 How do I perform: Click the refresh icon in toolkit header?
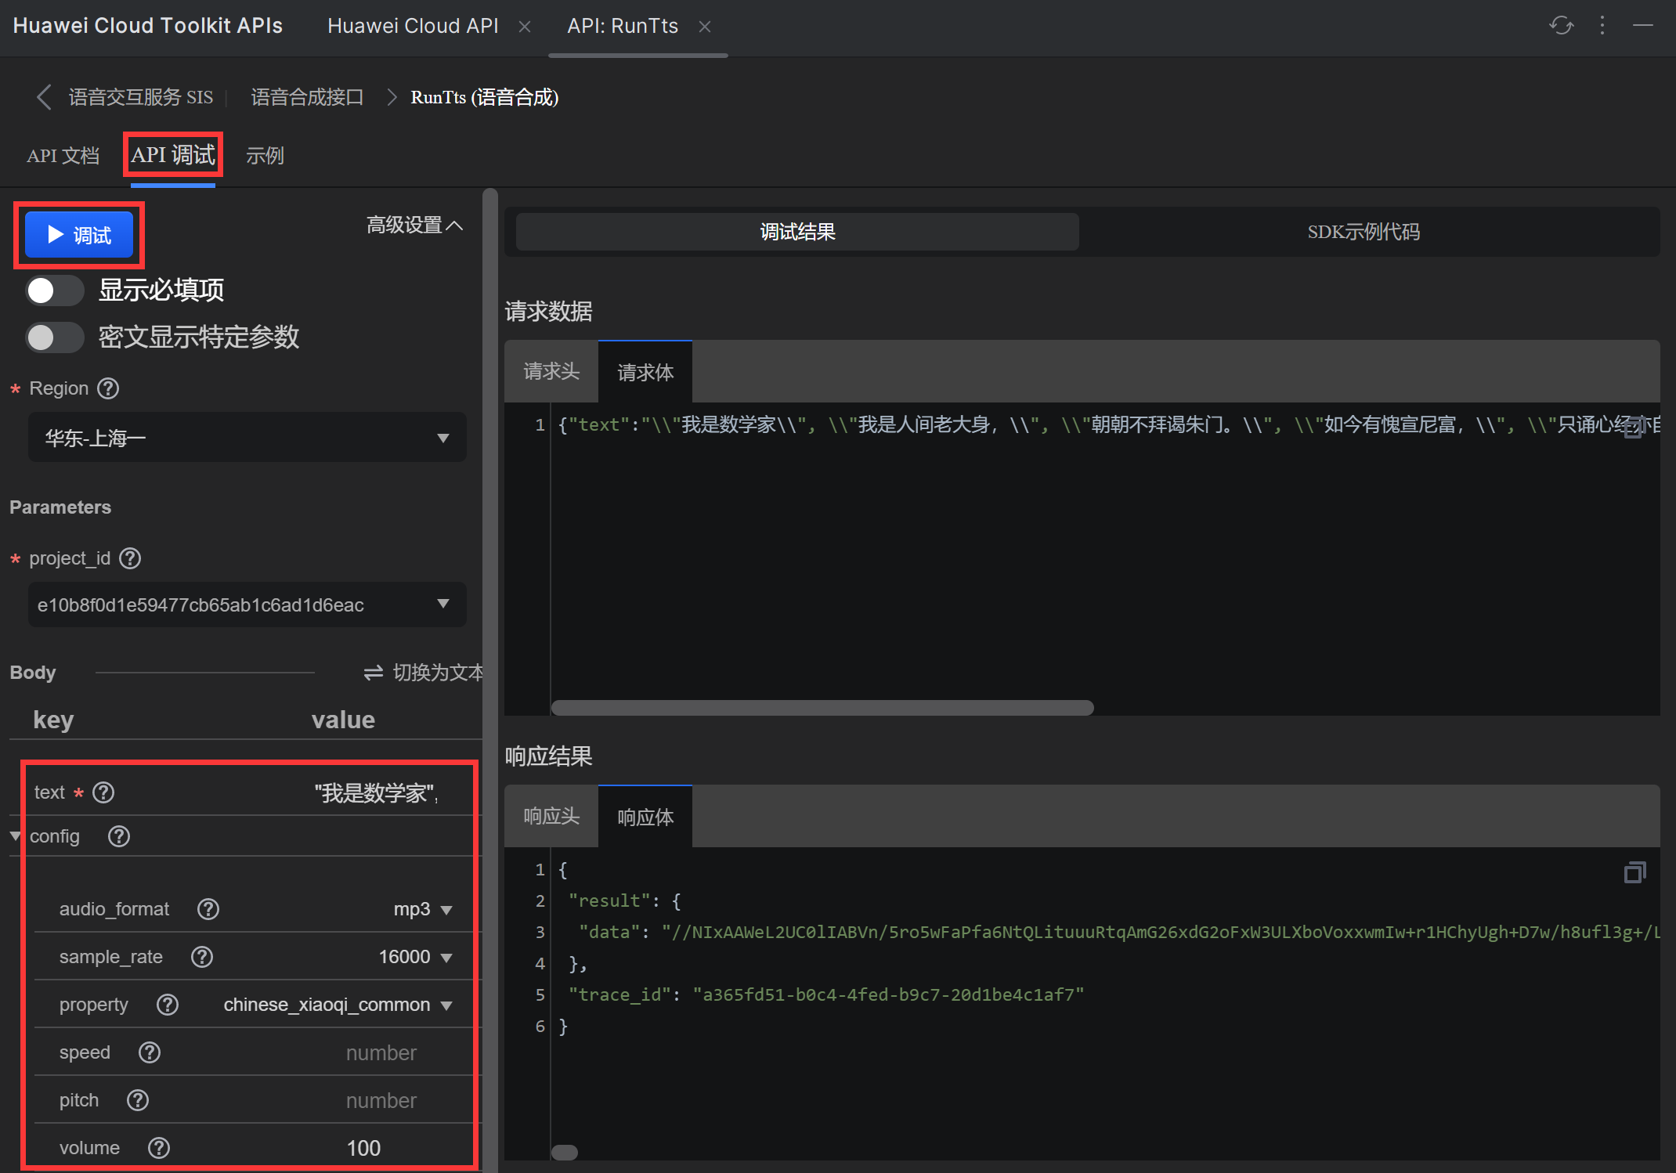coord(1561,26)
